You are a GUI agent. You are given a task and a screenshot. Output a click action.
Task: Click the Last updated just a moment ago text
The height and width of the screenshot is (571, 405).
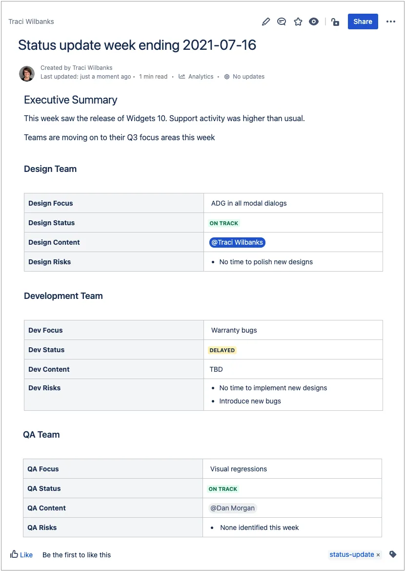click(85, 77)
